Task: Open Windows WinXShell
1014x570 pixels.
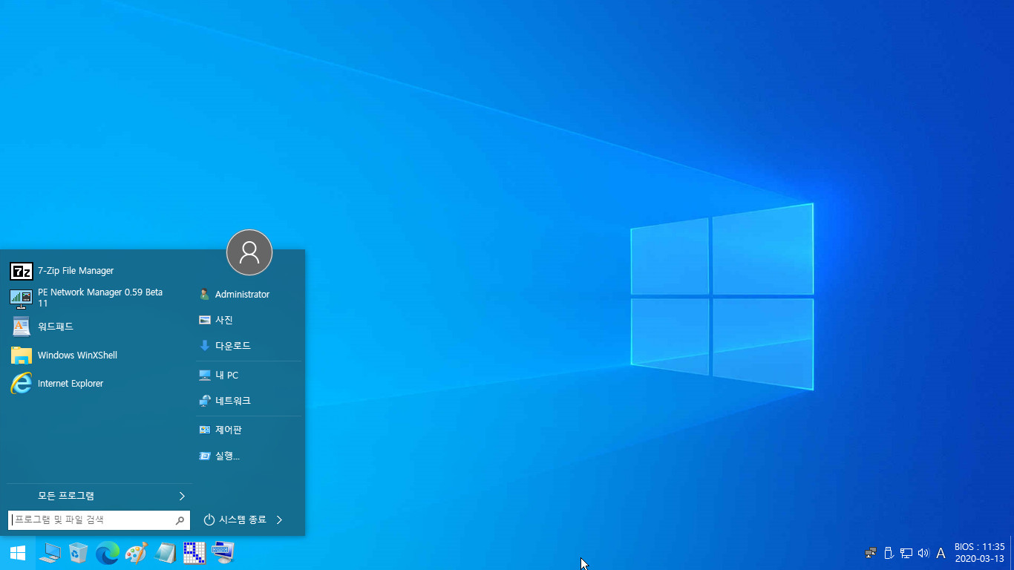Action: coord(97,355)
